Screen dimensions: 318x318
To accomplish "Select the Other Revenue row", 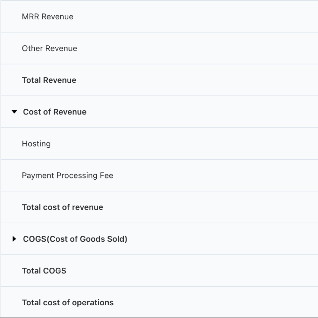I will 49,48.
